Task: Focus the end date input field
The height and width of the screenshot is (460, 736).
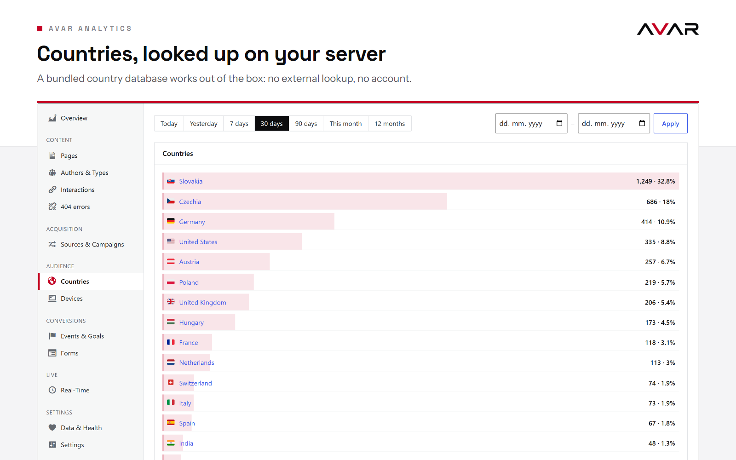Action: [x=614, y=123]
